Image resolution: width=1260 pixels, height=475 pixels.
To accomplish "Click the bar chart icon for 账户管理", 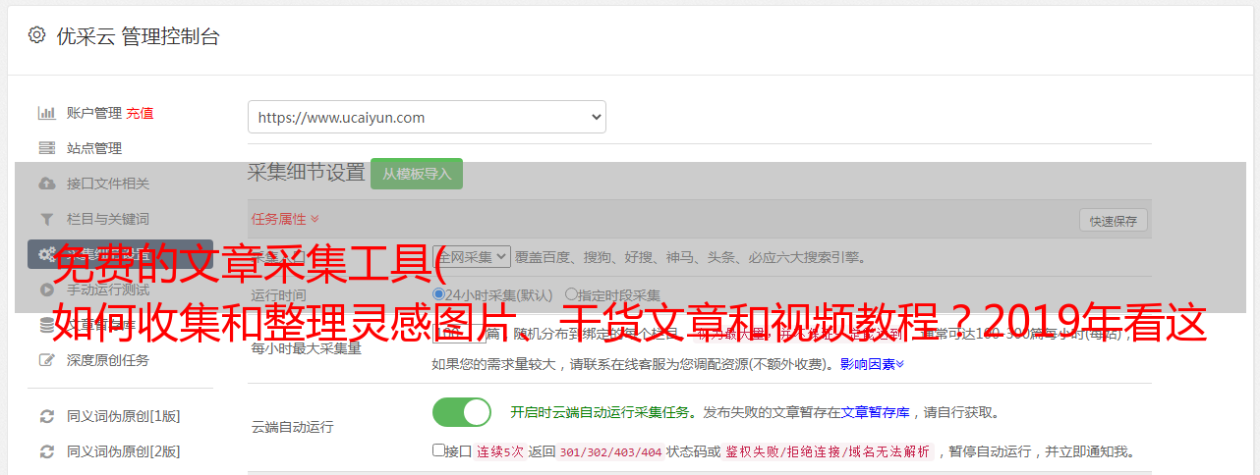I will point(46,113).
